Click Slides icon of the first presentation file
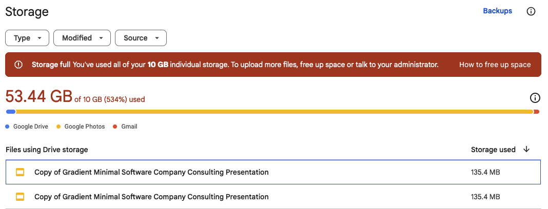Image resolution: width=548 pixels, height=209 pixels. pos(20,172)
